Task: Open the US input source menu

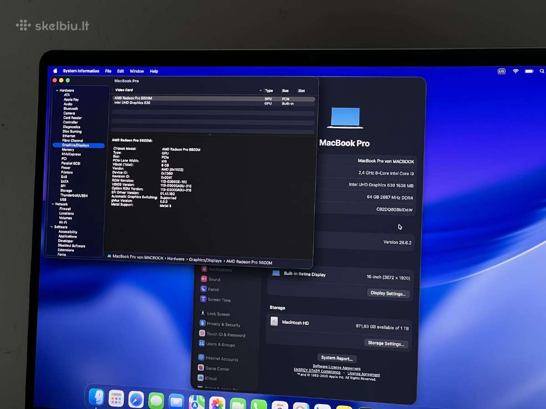Action: [501, 71]
